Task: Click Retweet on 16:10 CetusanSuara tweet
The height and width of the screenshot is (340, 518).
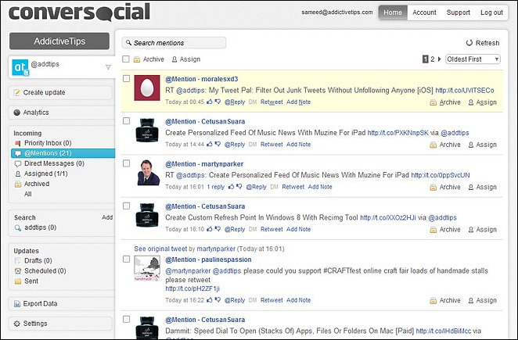Action: tap(272, 229)
